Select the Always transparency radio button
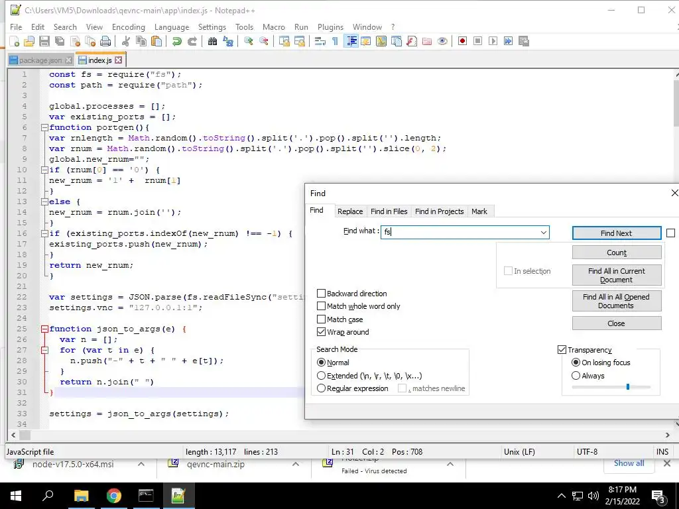This screenshot has height=509, width=679. (x=576, y=376)
